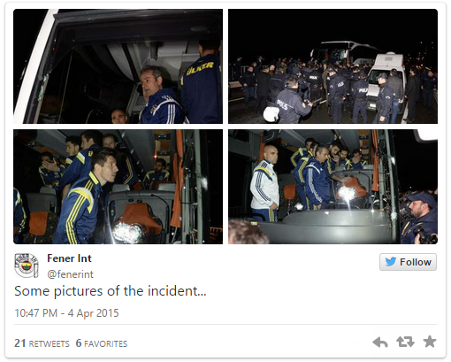View the 21 retweets list
The image size is (451, 362).
point(42,343)
